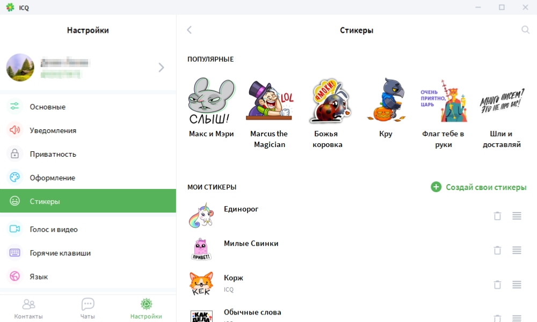The height and width of the screenshot is (322, 537).
Task: Click the palette icon beside Оформление
Action: click(14, 177)
